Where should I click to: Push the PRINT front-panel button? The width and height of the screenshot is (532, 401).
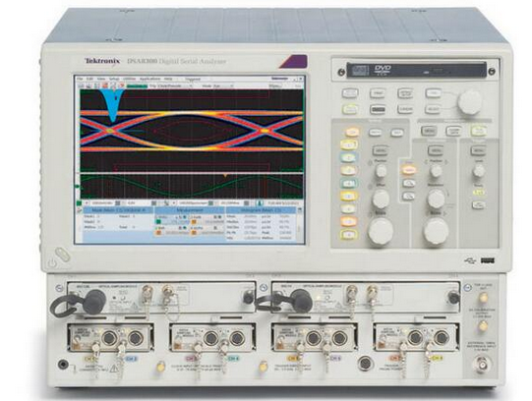(378, 93)
